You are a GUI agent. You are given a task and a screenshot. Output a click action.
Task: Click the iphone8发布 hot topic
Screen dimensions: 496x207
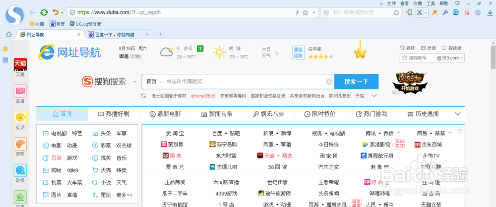click(203, 96)
